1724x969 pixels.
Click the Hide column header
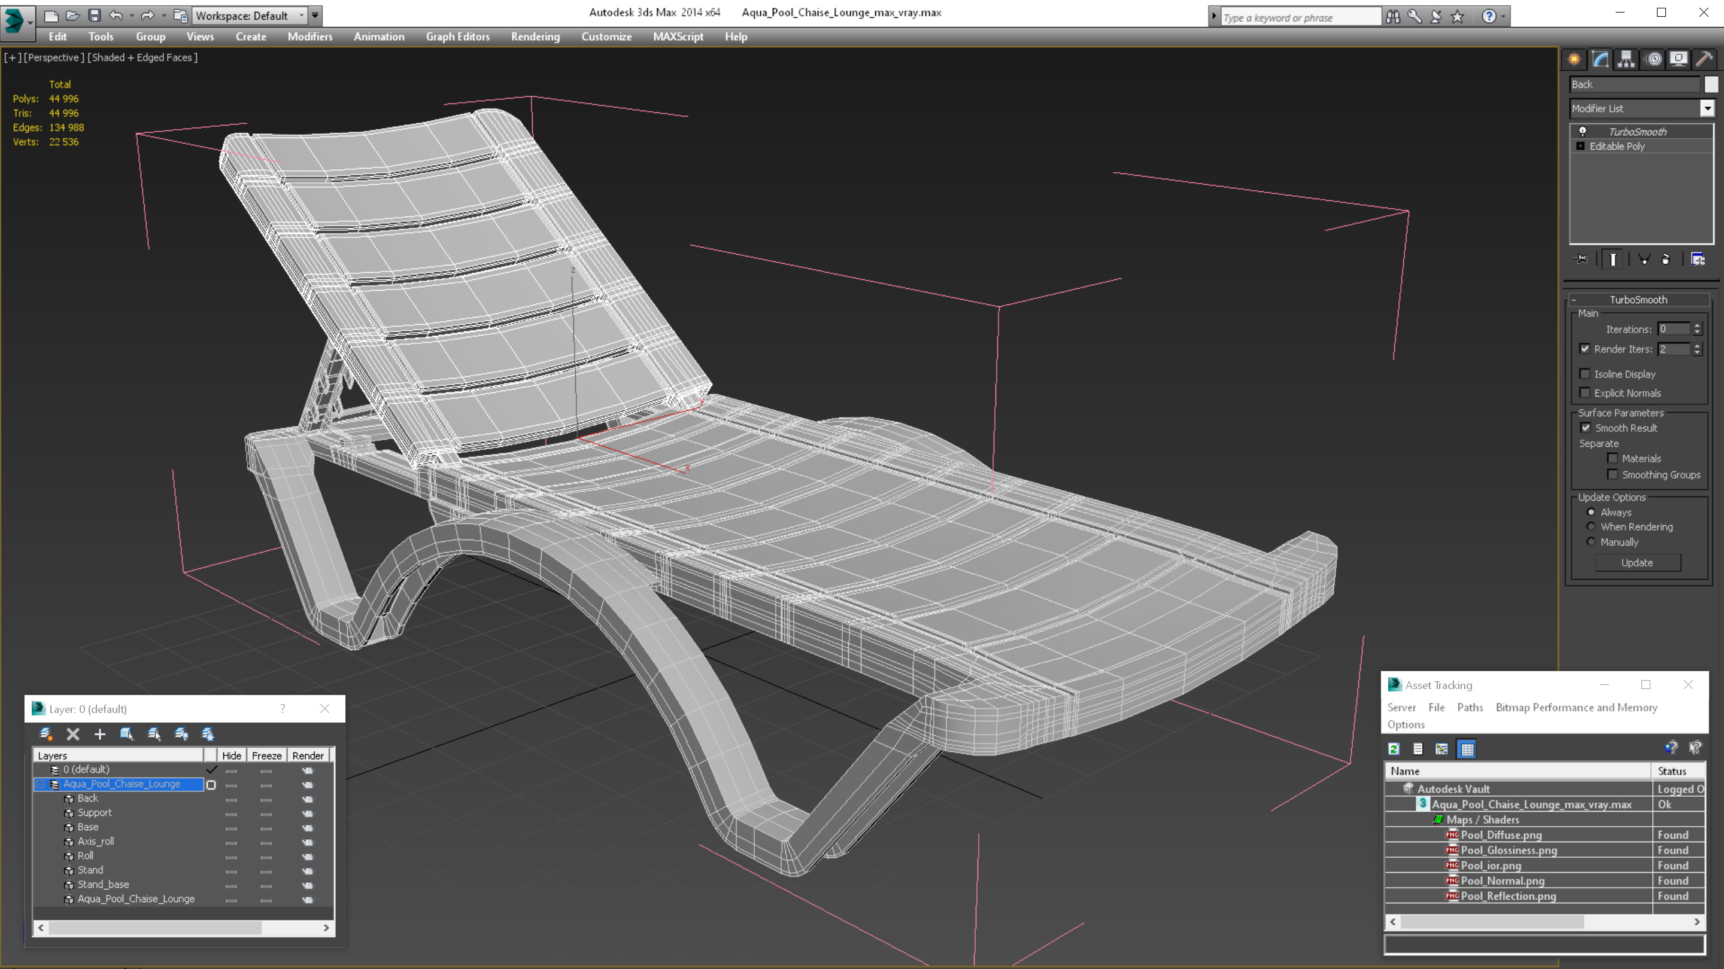pyautogui.click(x=232, y=755)
